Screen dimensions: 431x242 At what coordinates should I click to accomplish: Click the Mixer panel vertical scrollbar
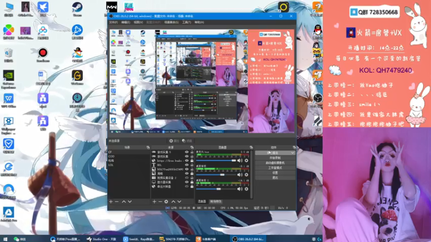(251, 174)
